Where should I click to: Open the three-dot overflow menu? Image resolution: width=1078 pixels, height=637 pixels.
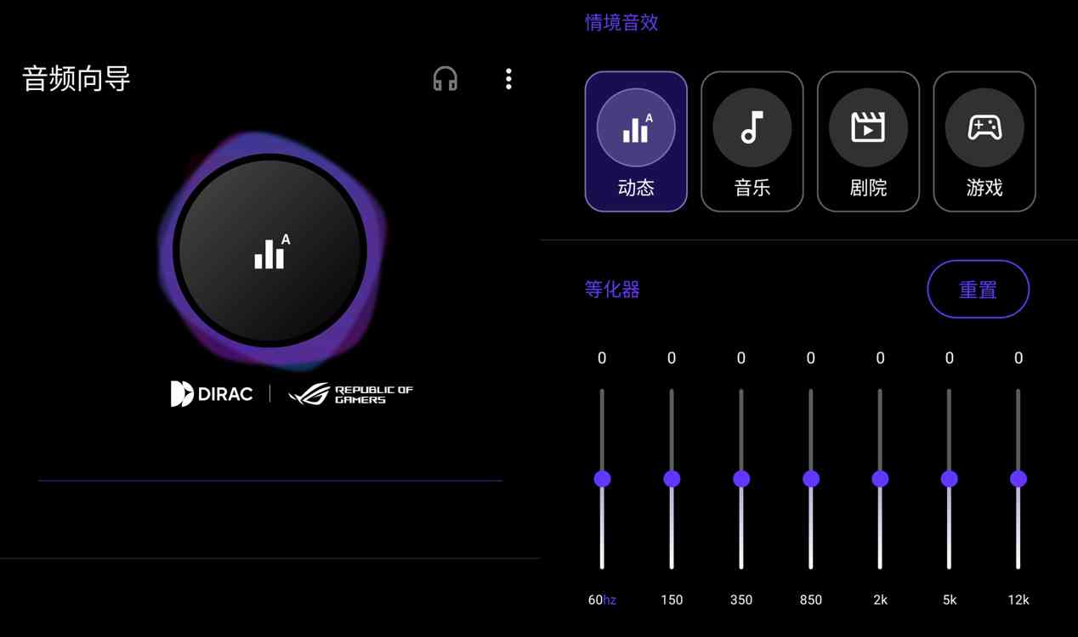[x=508, y=79]
